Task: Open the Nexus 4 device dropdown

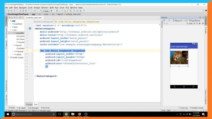Action: tap(178, 20)
